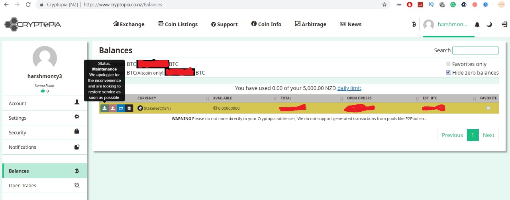510x200 pixels.
Task: Tick the StakeNet favorite checkbox
Action: pos(488,108)
